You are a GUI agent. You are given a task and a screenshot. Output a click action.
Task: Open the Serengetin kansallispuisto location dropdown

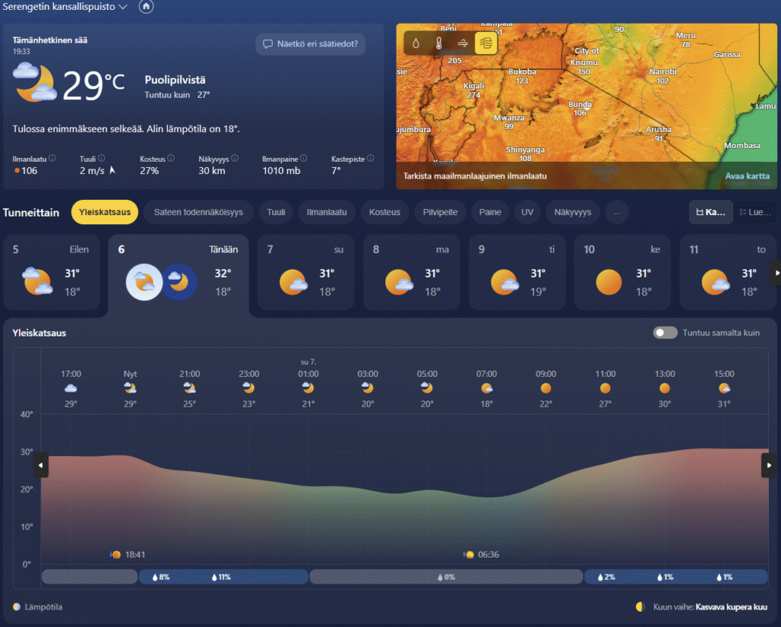(x=65, y=7)
